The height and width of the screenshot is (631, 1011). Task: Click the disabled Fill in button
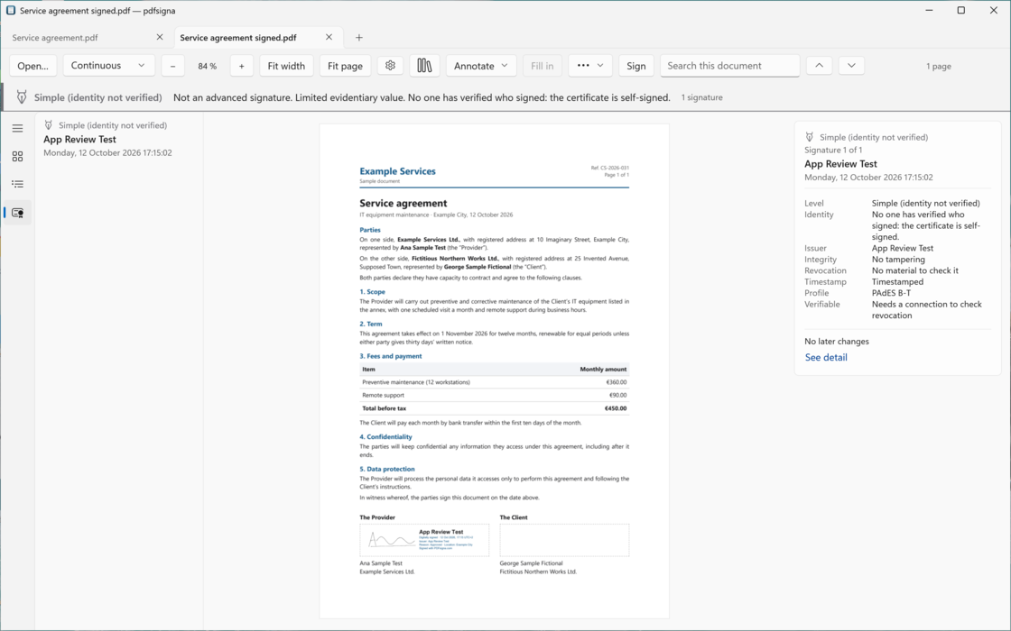point(543,66)
